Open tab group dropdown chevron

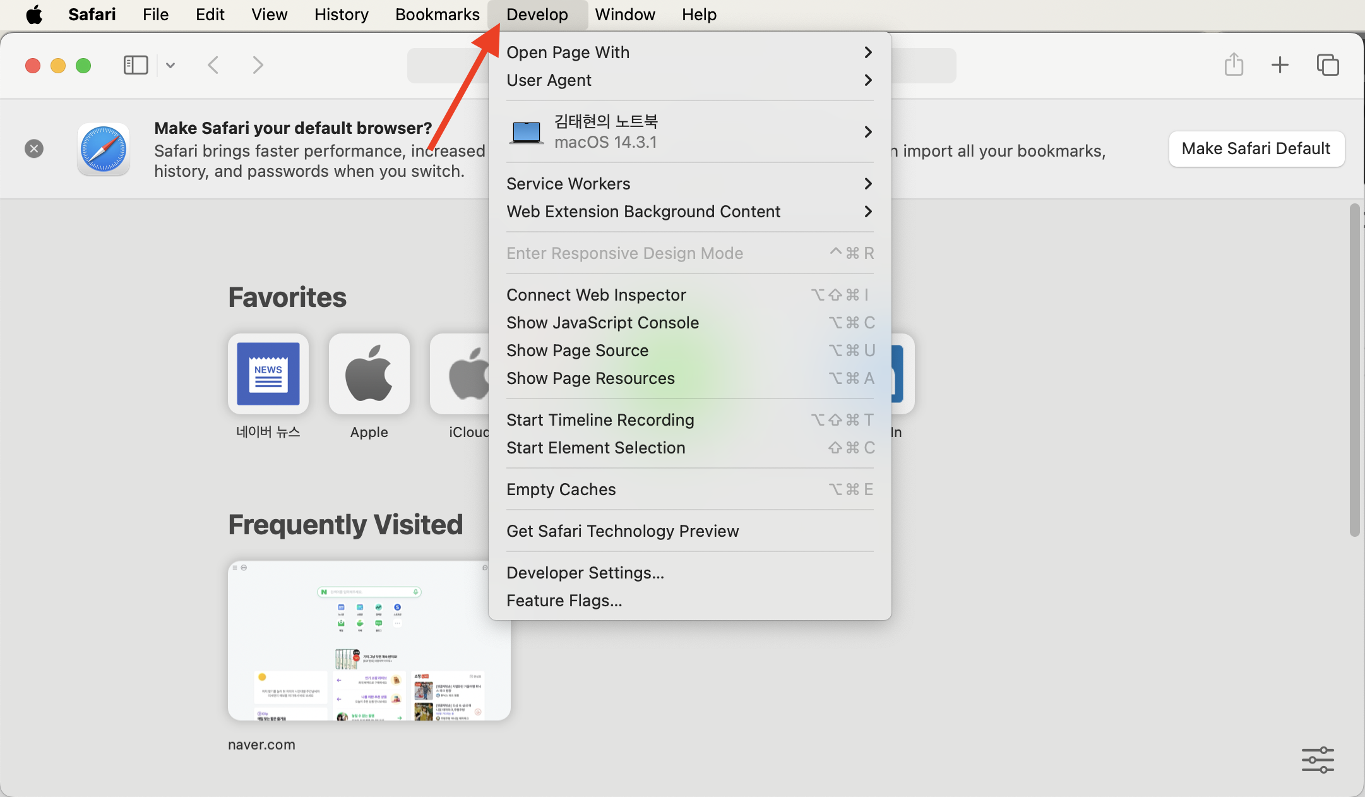[x=170, y=65]
